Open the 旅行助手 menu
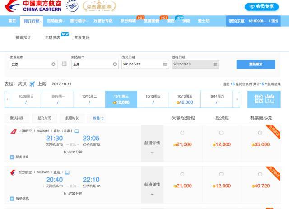Viewport: 289px width, 209px height. pyautogui.click(x=78, y=21)
